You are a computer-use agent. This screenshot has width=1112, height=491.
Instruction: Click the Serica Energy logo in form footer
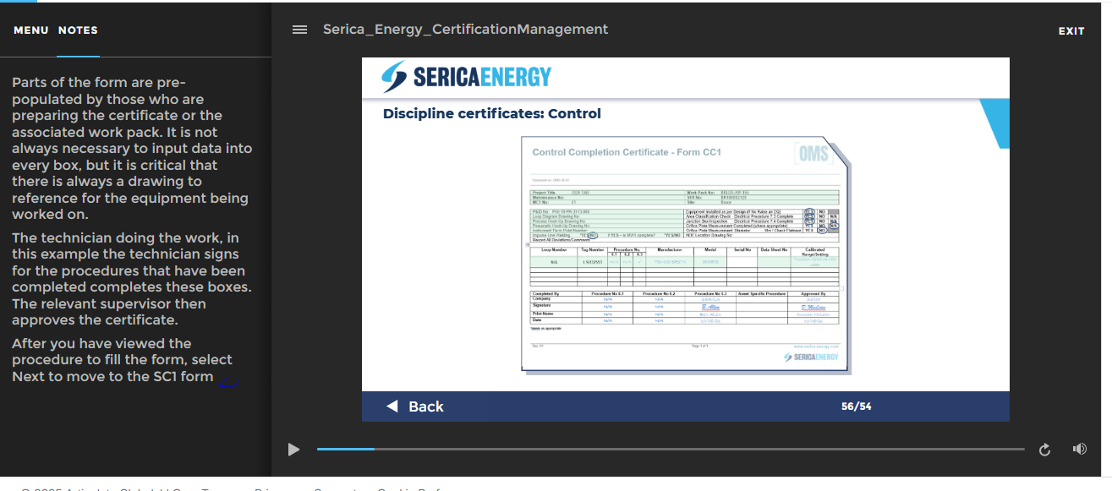pos(811,357)
